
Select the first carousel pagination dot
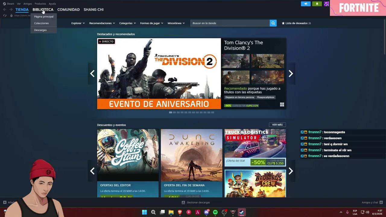click(x=170, y=112)
